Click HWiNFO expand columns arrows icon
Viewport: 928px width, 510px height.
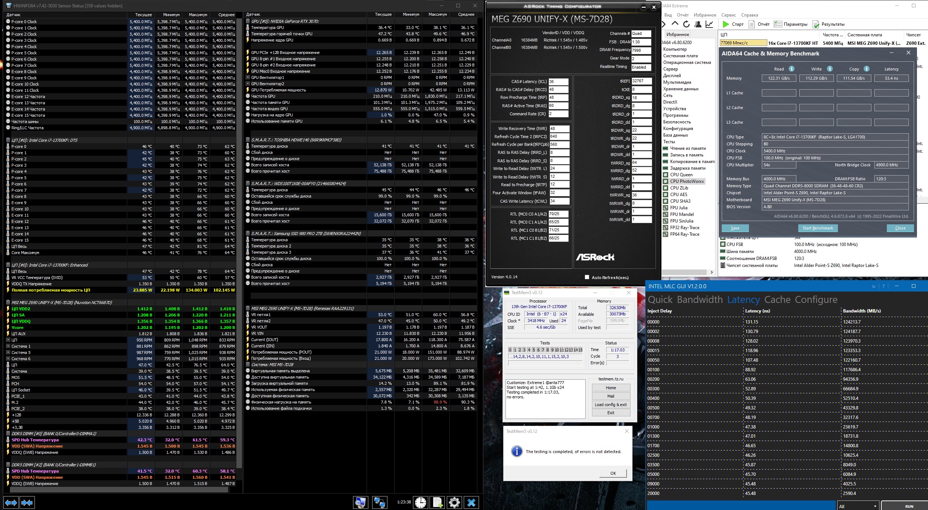11,503
